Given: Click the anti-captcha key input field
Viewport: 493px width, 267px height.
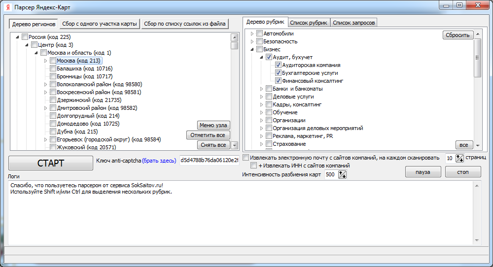Looking at the screenshot, I should (209, 160).
